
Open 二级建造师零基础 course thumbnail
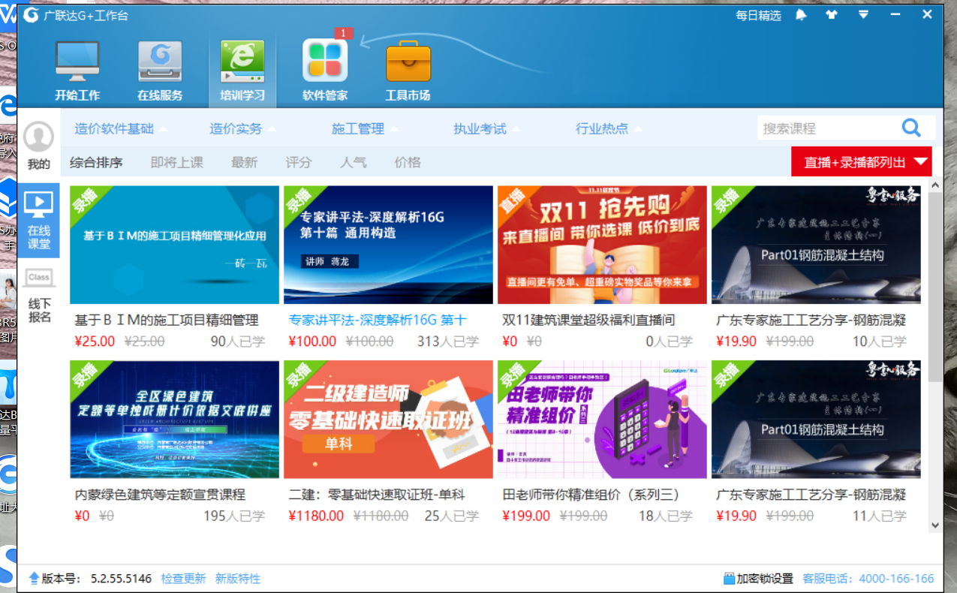pyautogui.click(x=388, y=420)
